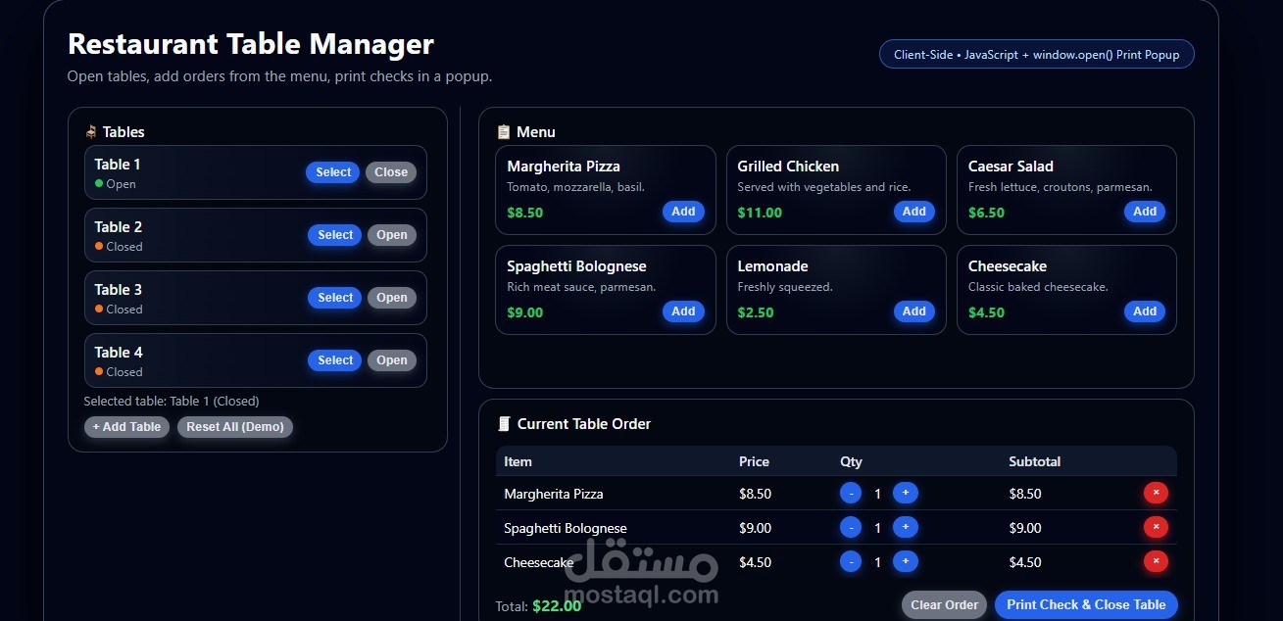Click the Subtotal column header

point(1034,461)
